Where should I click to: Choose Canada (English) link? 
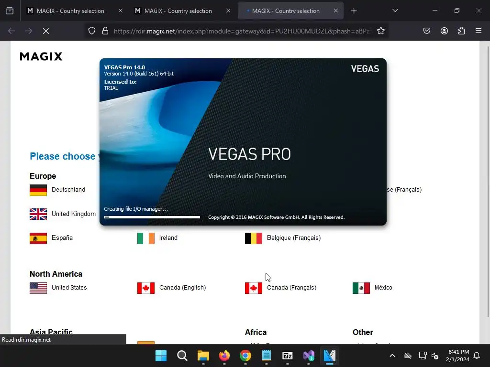(182, 288)
